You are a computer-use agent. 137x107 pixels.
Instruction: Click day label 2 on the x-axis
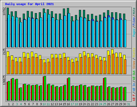[x=13, y=104]
